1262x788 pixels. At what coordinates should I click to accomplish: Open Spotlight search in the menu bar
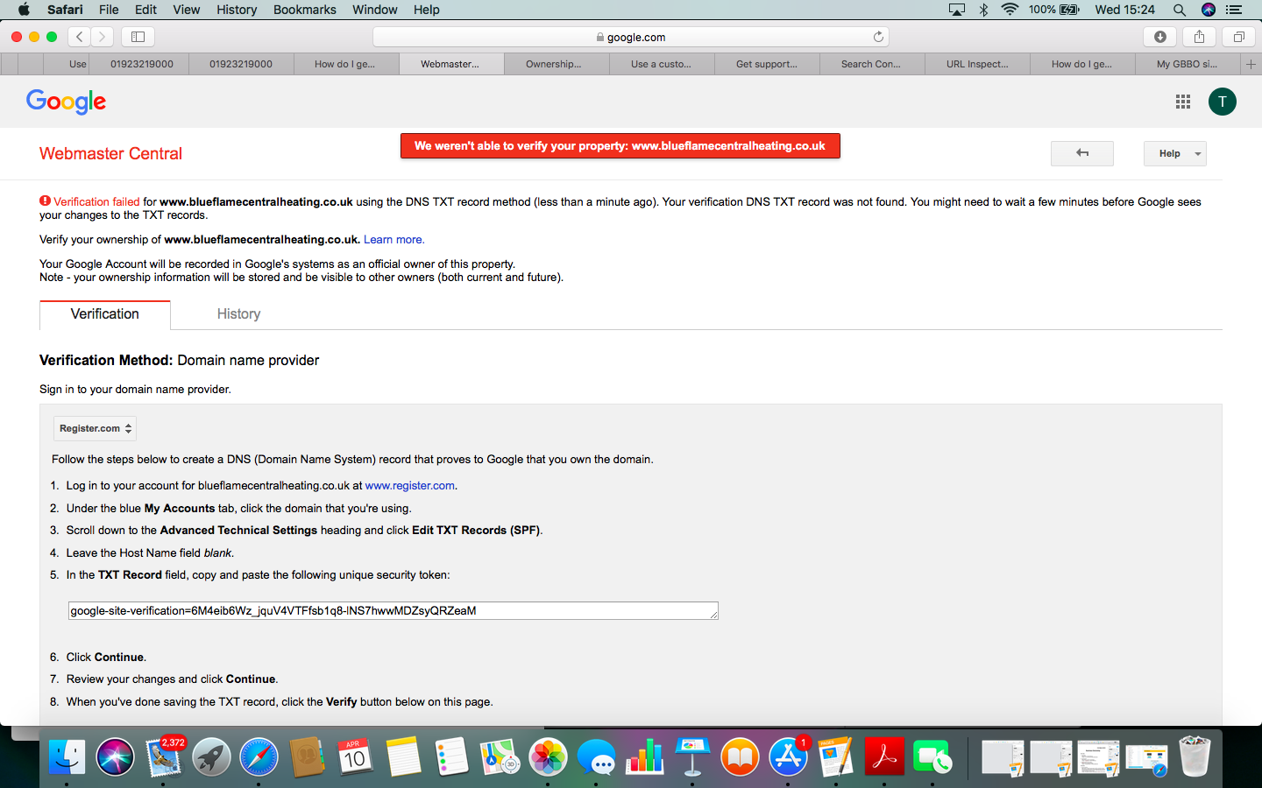pyautogui.click(x=1180, y=10)
